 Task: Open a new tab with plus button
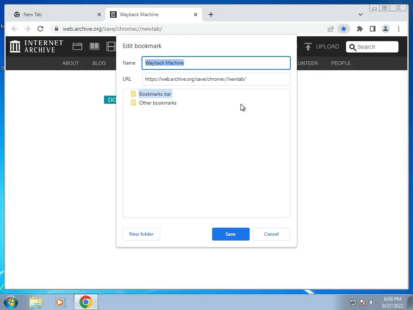211,15
